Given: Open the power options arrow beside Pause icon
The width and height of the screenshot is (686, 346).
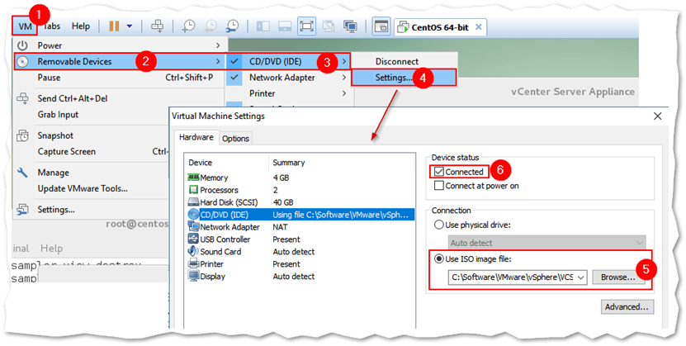Looking at the screenshot, I should [130, 26].
